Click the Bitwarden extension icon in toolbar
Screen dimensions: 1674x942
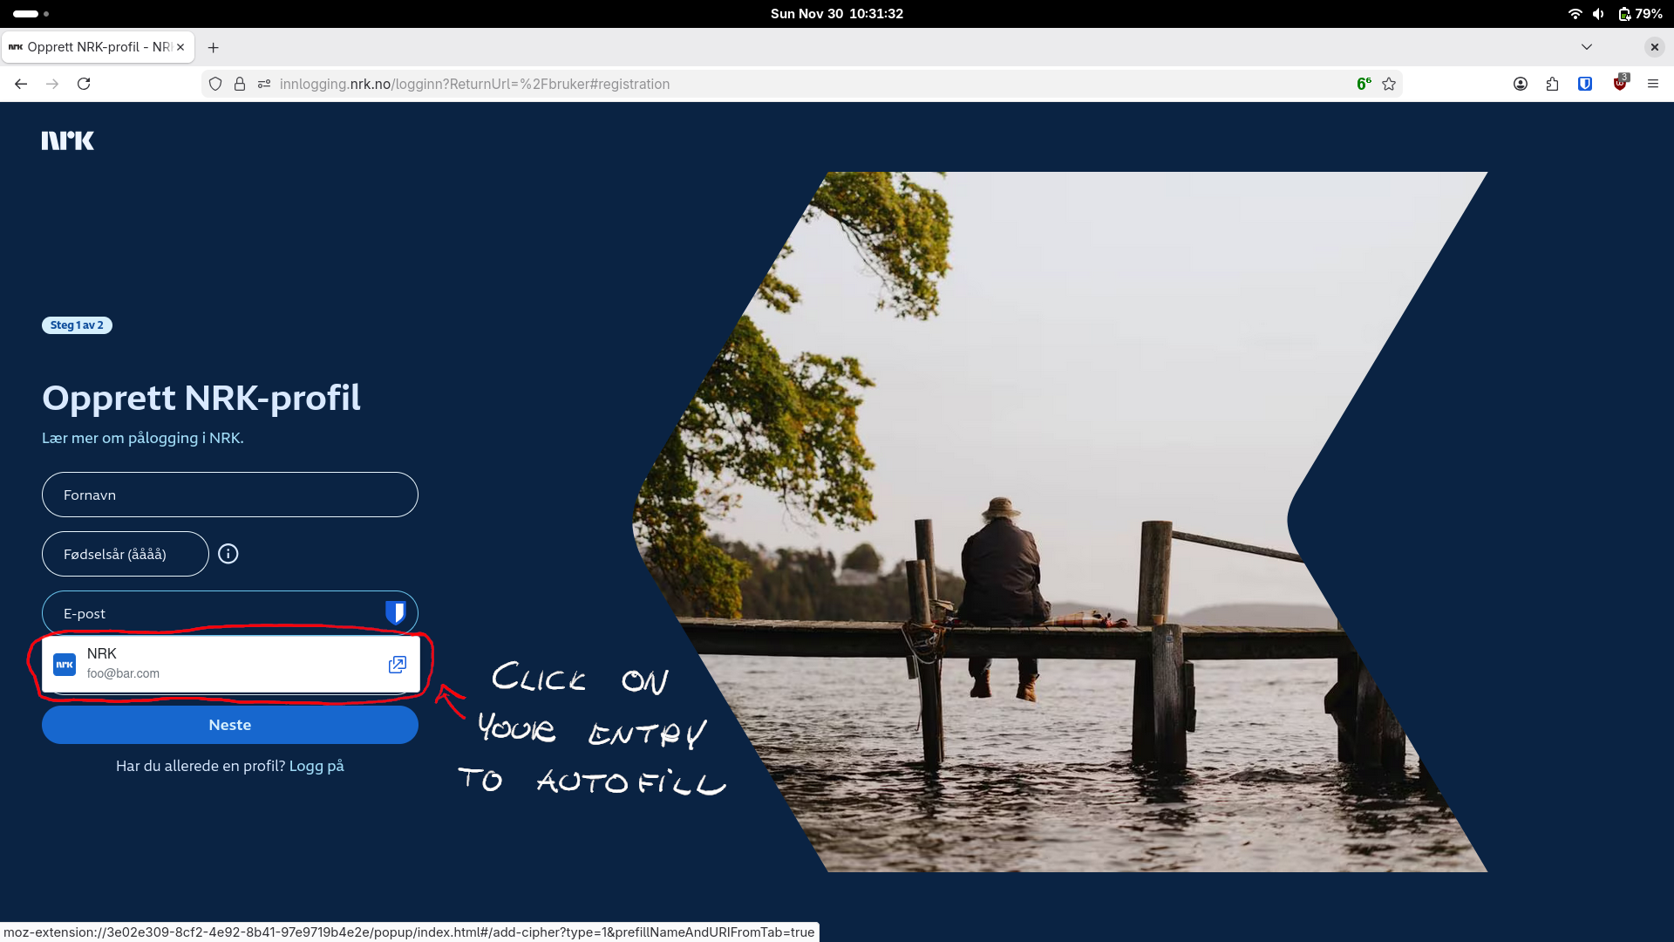(x=1585, y=84)
